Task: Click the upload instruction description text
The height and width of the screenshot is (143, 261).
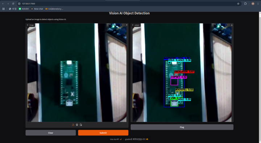Action: (46, 19)
